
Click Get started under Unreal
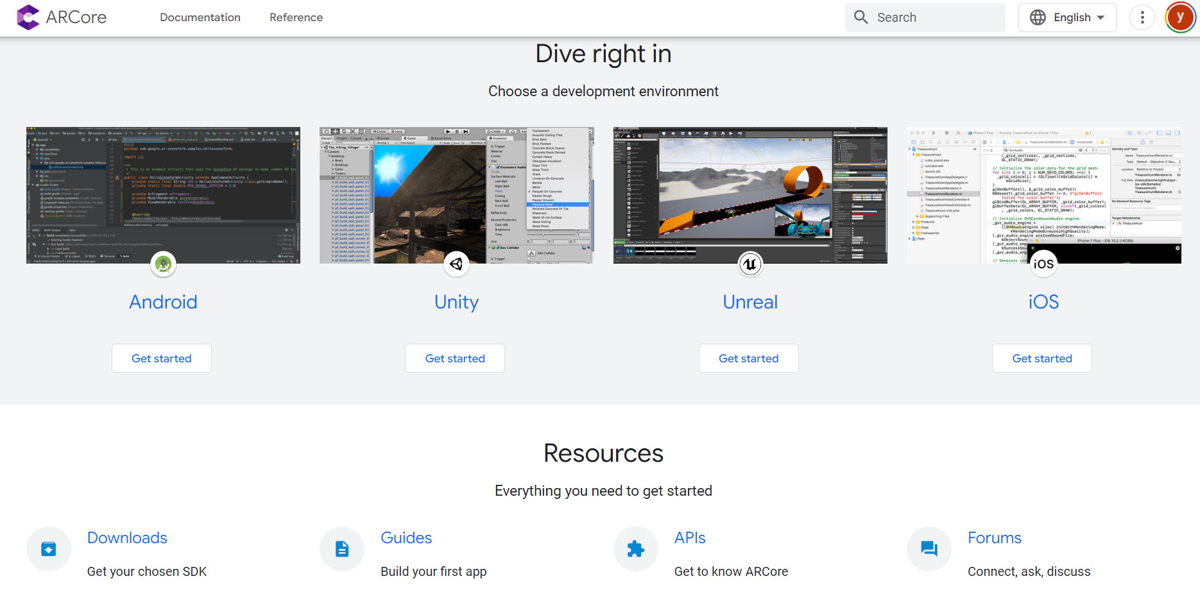coord(749,358)
